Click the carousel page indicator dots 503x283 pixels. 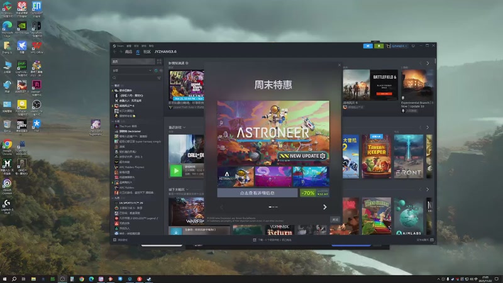pos(273,207)
